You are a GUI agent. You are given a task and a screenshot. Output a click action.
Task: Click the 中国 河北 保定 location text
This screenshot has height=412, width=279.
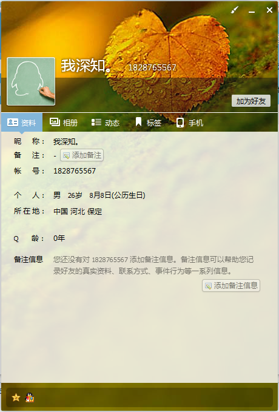coord(78,212)
